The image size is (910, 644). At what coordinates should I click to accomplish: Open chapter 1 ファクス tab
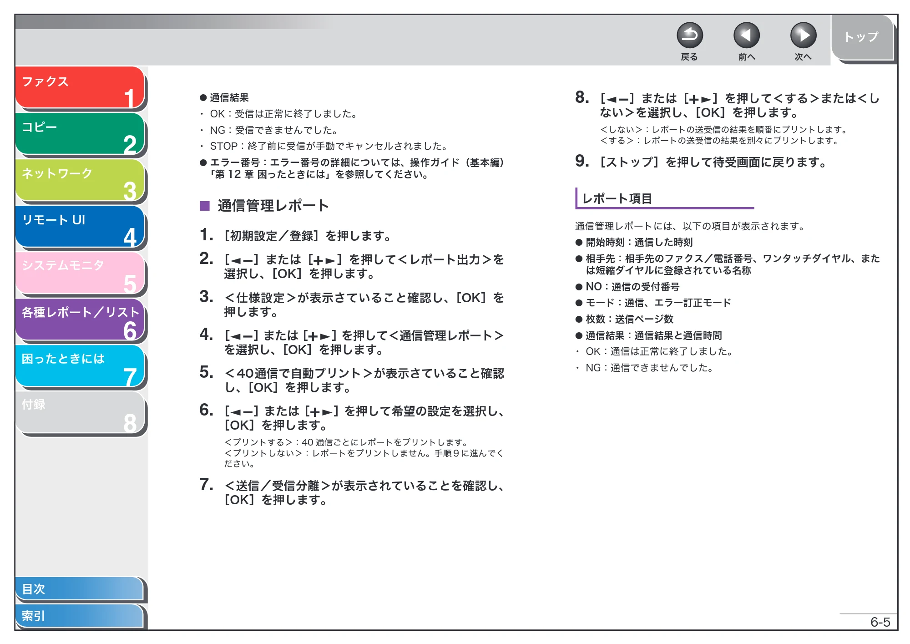pos(80,88)
